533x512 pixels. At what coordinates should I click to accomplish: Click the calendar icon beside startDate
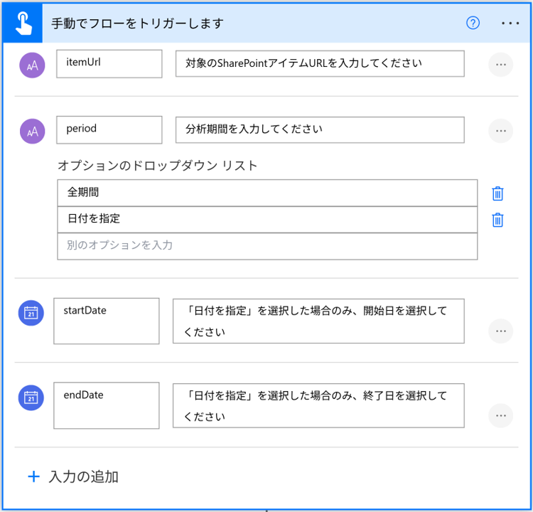click(31, 313)
